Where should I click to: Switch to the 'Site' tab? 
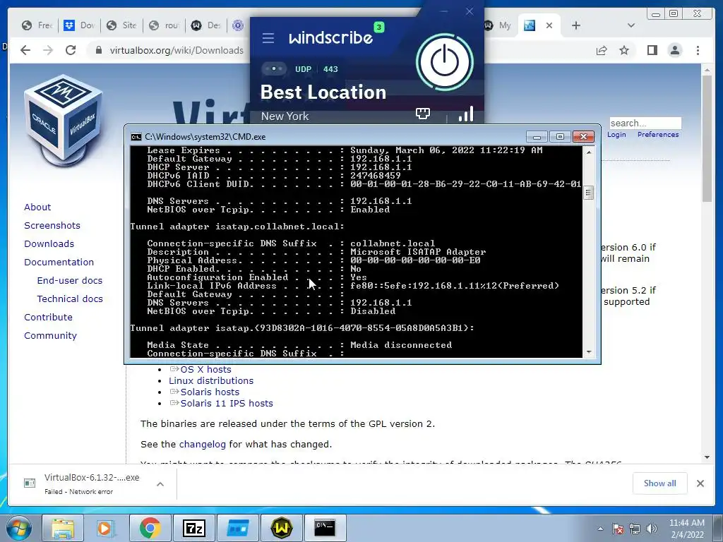[x=122, y=25]
